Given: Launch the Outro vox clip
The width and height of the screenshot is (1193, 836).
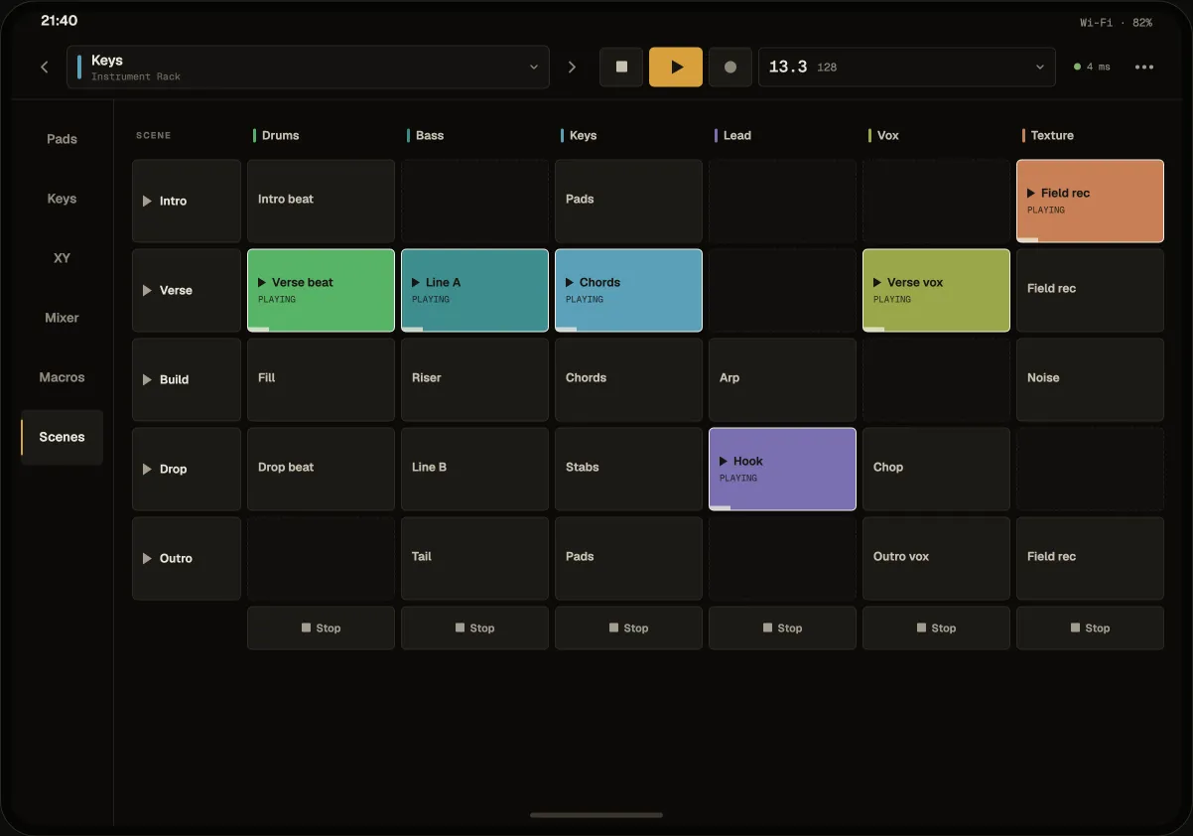Looking at the screenshot, I should (x=936, y=558).
